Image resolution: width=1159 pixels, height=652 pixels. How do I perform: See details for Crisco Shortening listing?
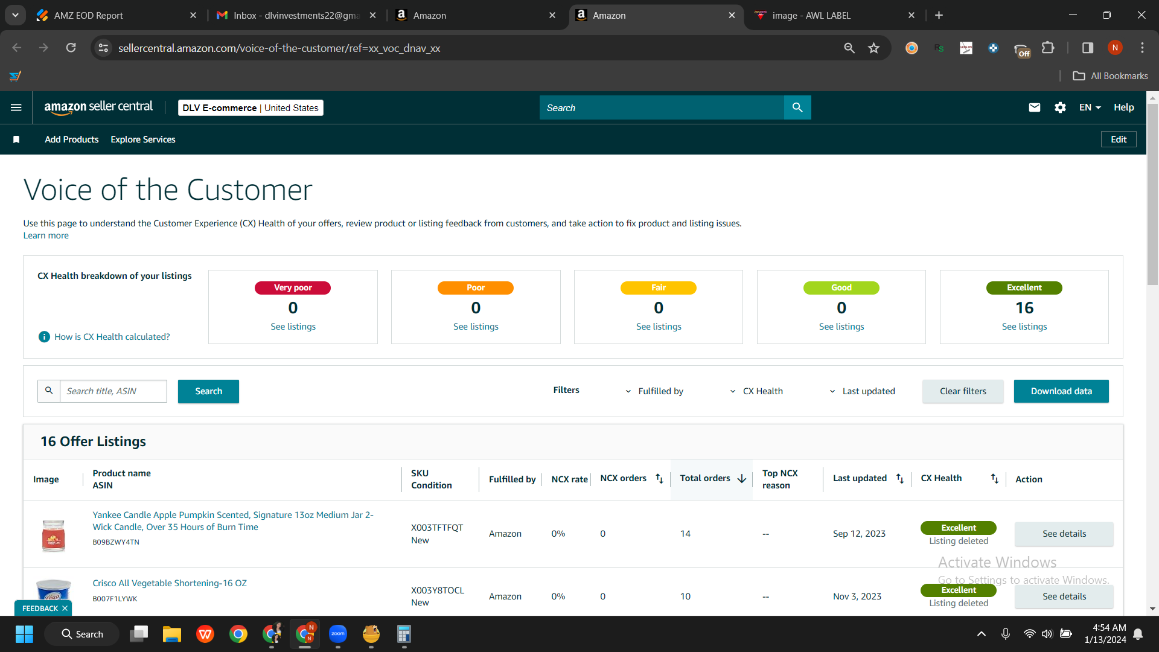(x=1064, y=596)
